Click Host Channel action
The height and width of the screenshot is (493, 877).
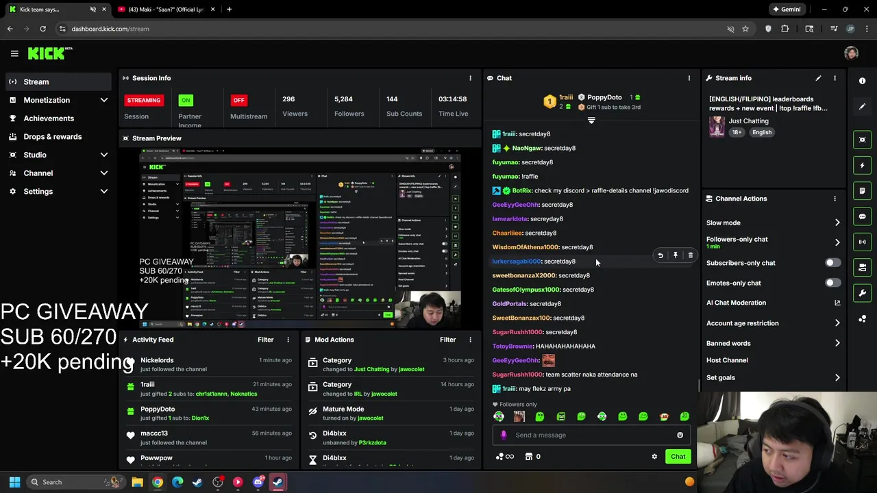tap(727, 360)
